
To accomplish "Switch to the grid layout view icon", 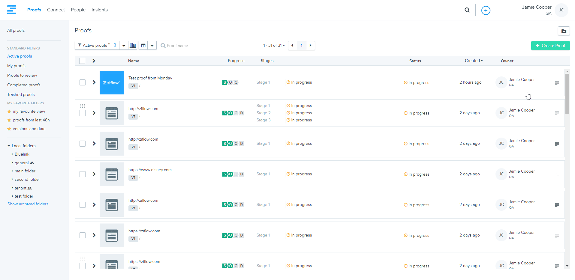I will [x=133, y=46].
